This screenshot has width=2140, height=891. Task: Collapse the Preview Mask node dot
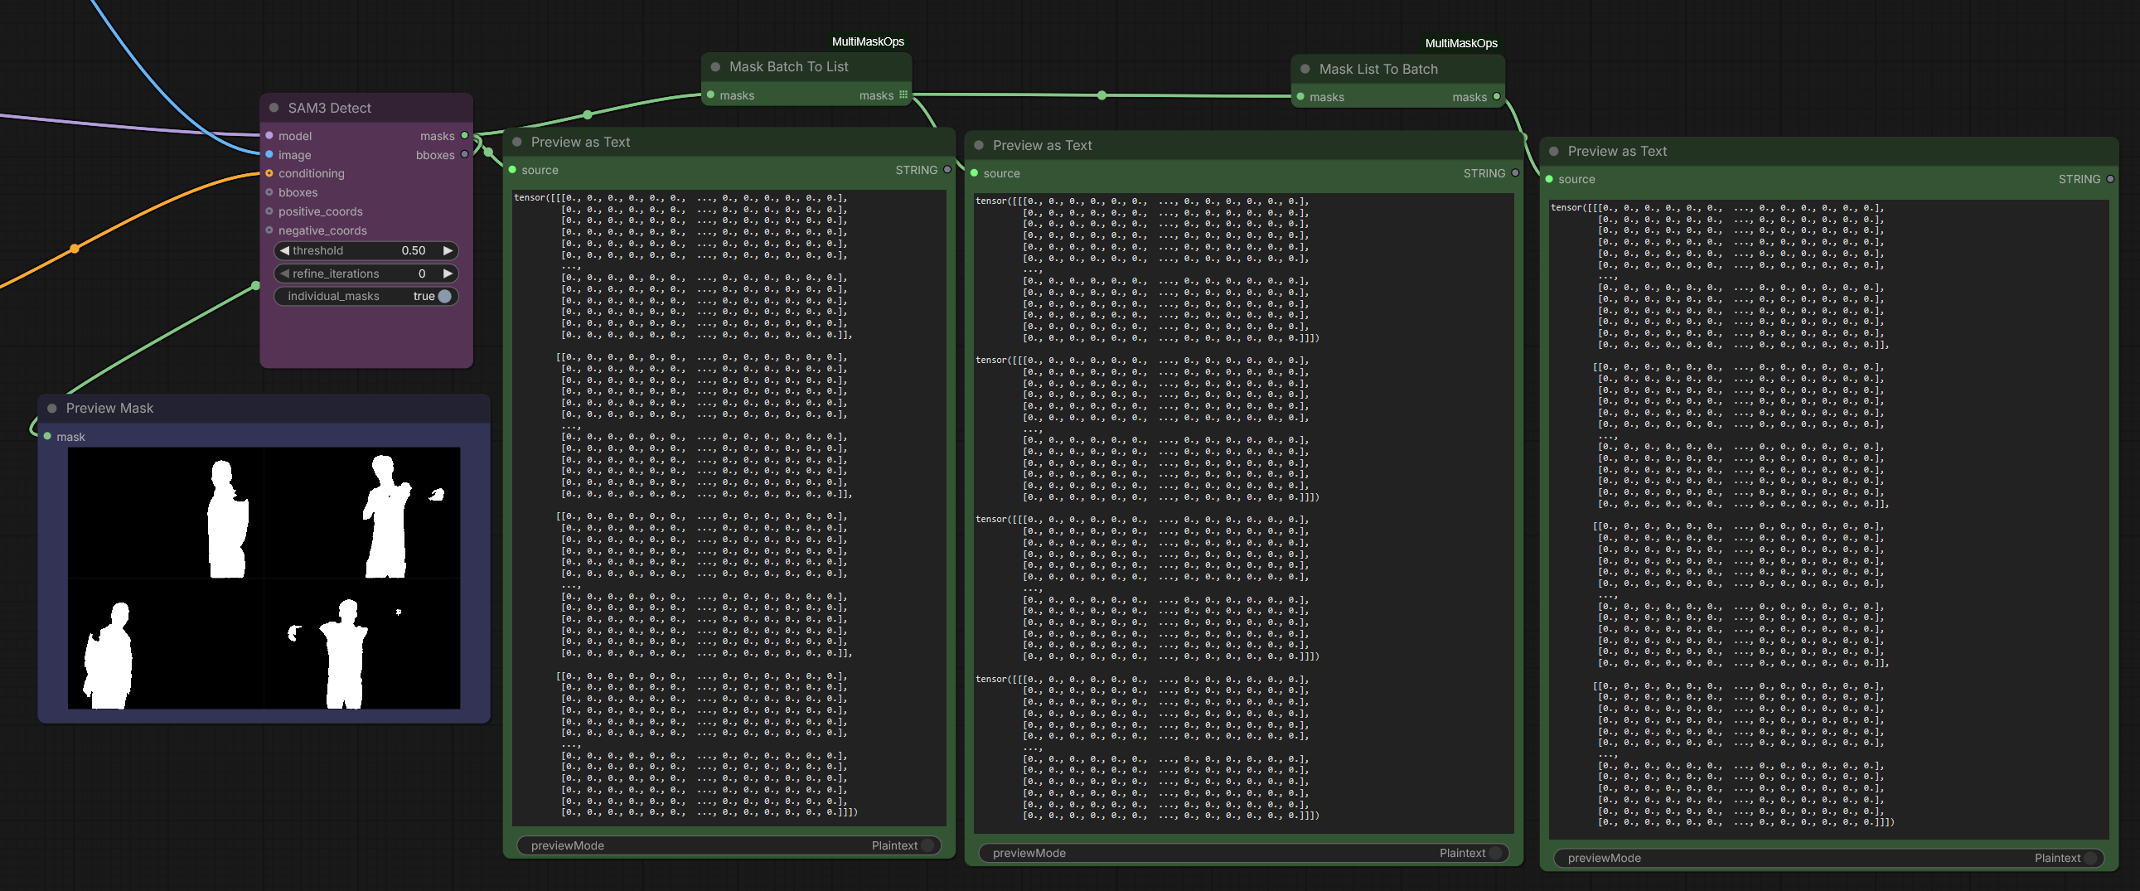(51, 408)
